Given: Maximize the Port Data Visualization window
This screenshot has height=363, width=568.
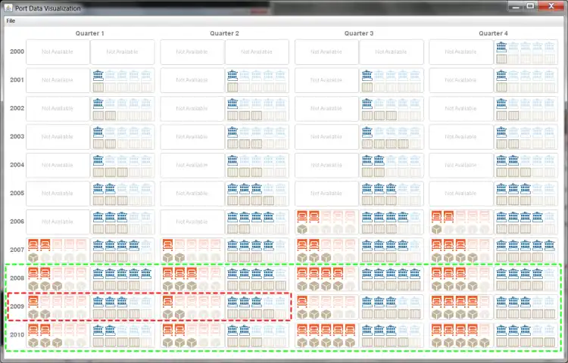Looking at the screenshot, I should (531, 5).
